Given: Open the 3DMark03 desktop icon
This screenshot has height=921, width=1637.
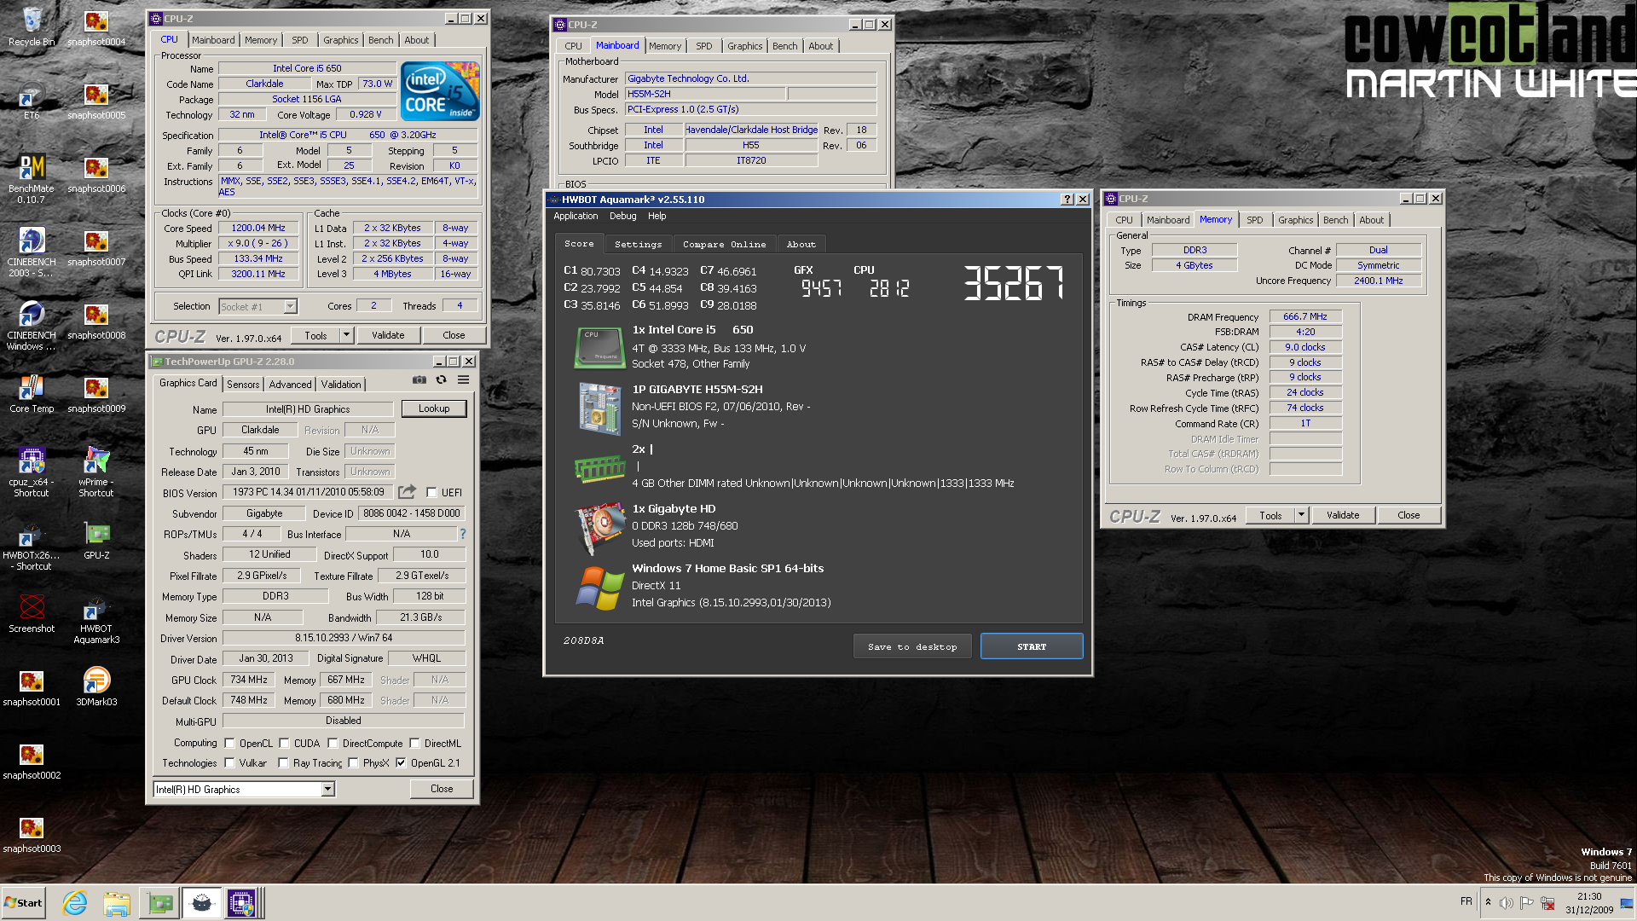Looking at the screenshot, I should (x=96, y=687).
